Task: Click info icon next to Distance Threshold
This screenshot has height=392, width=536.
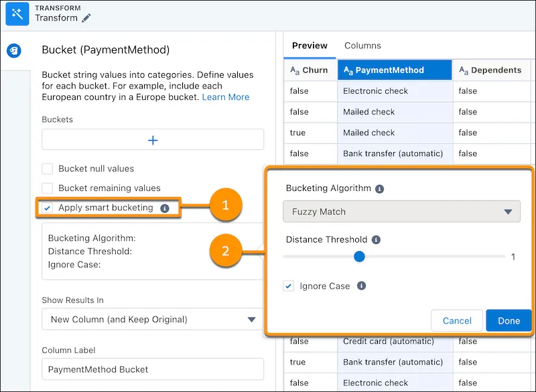Action: pyautogui.click(x=376, y=240)
